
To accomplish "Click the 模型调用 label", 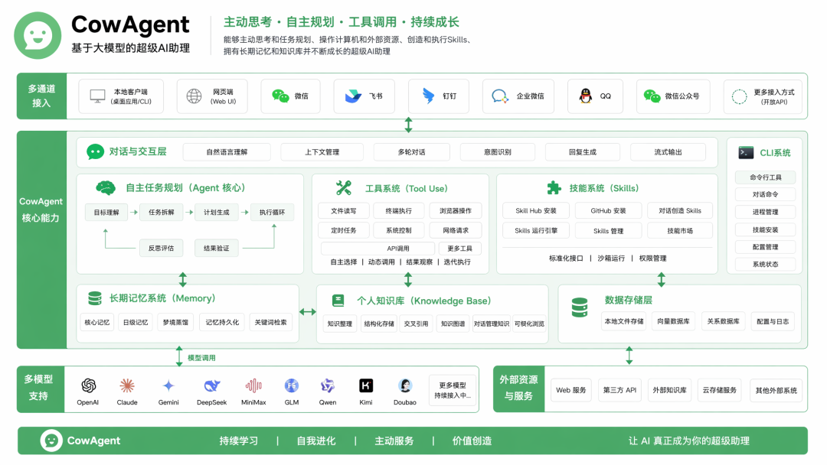I will [201, 358].
